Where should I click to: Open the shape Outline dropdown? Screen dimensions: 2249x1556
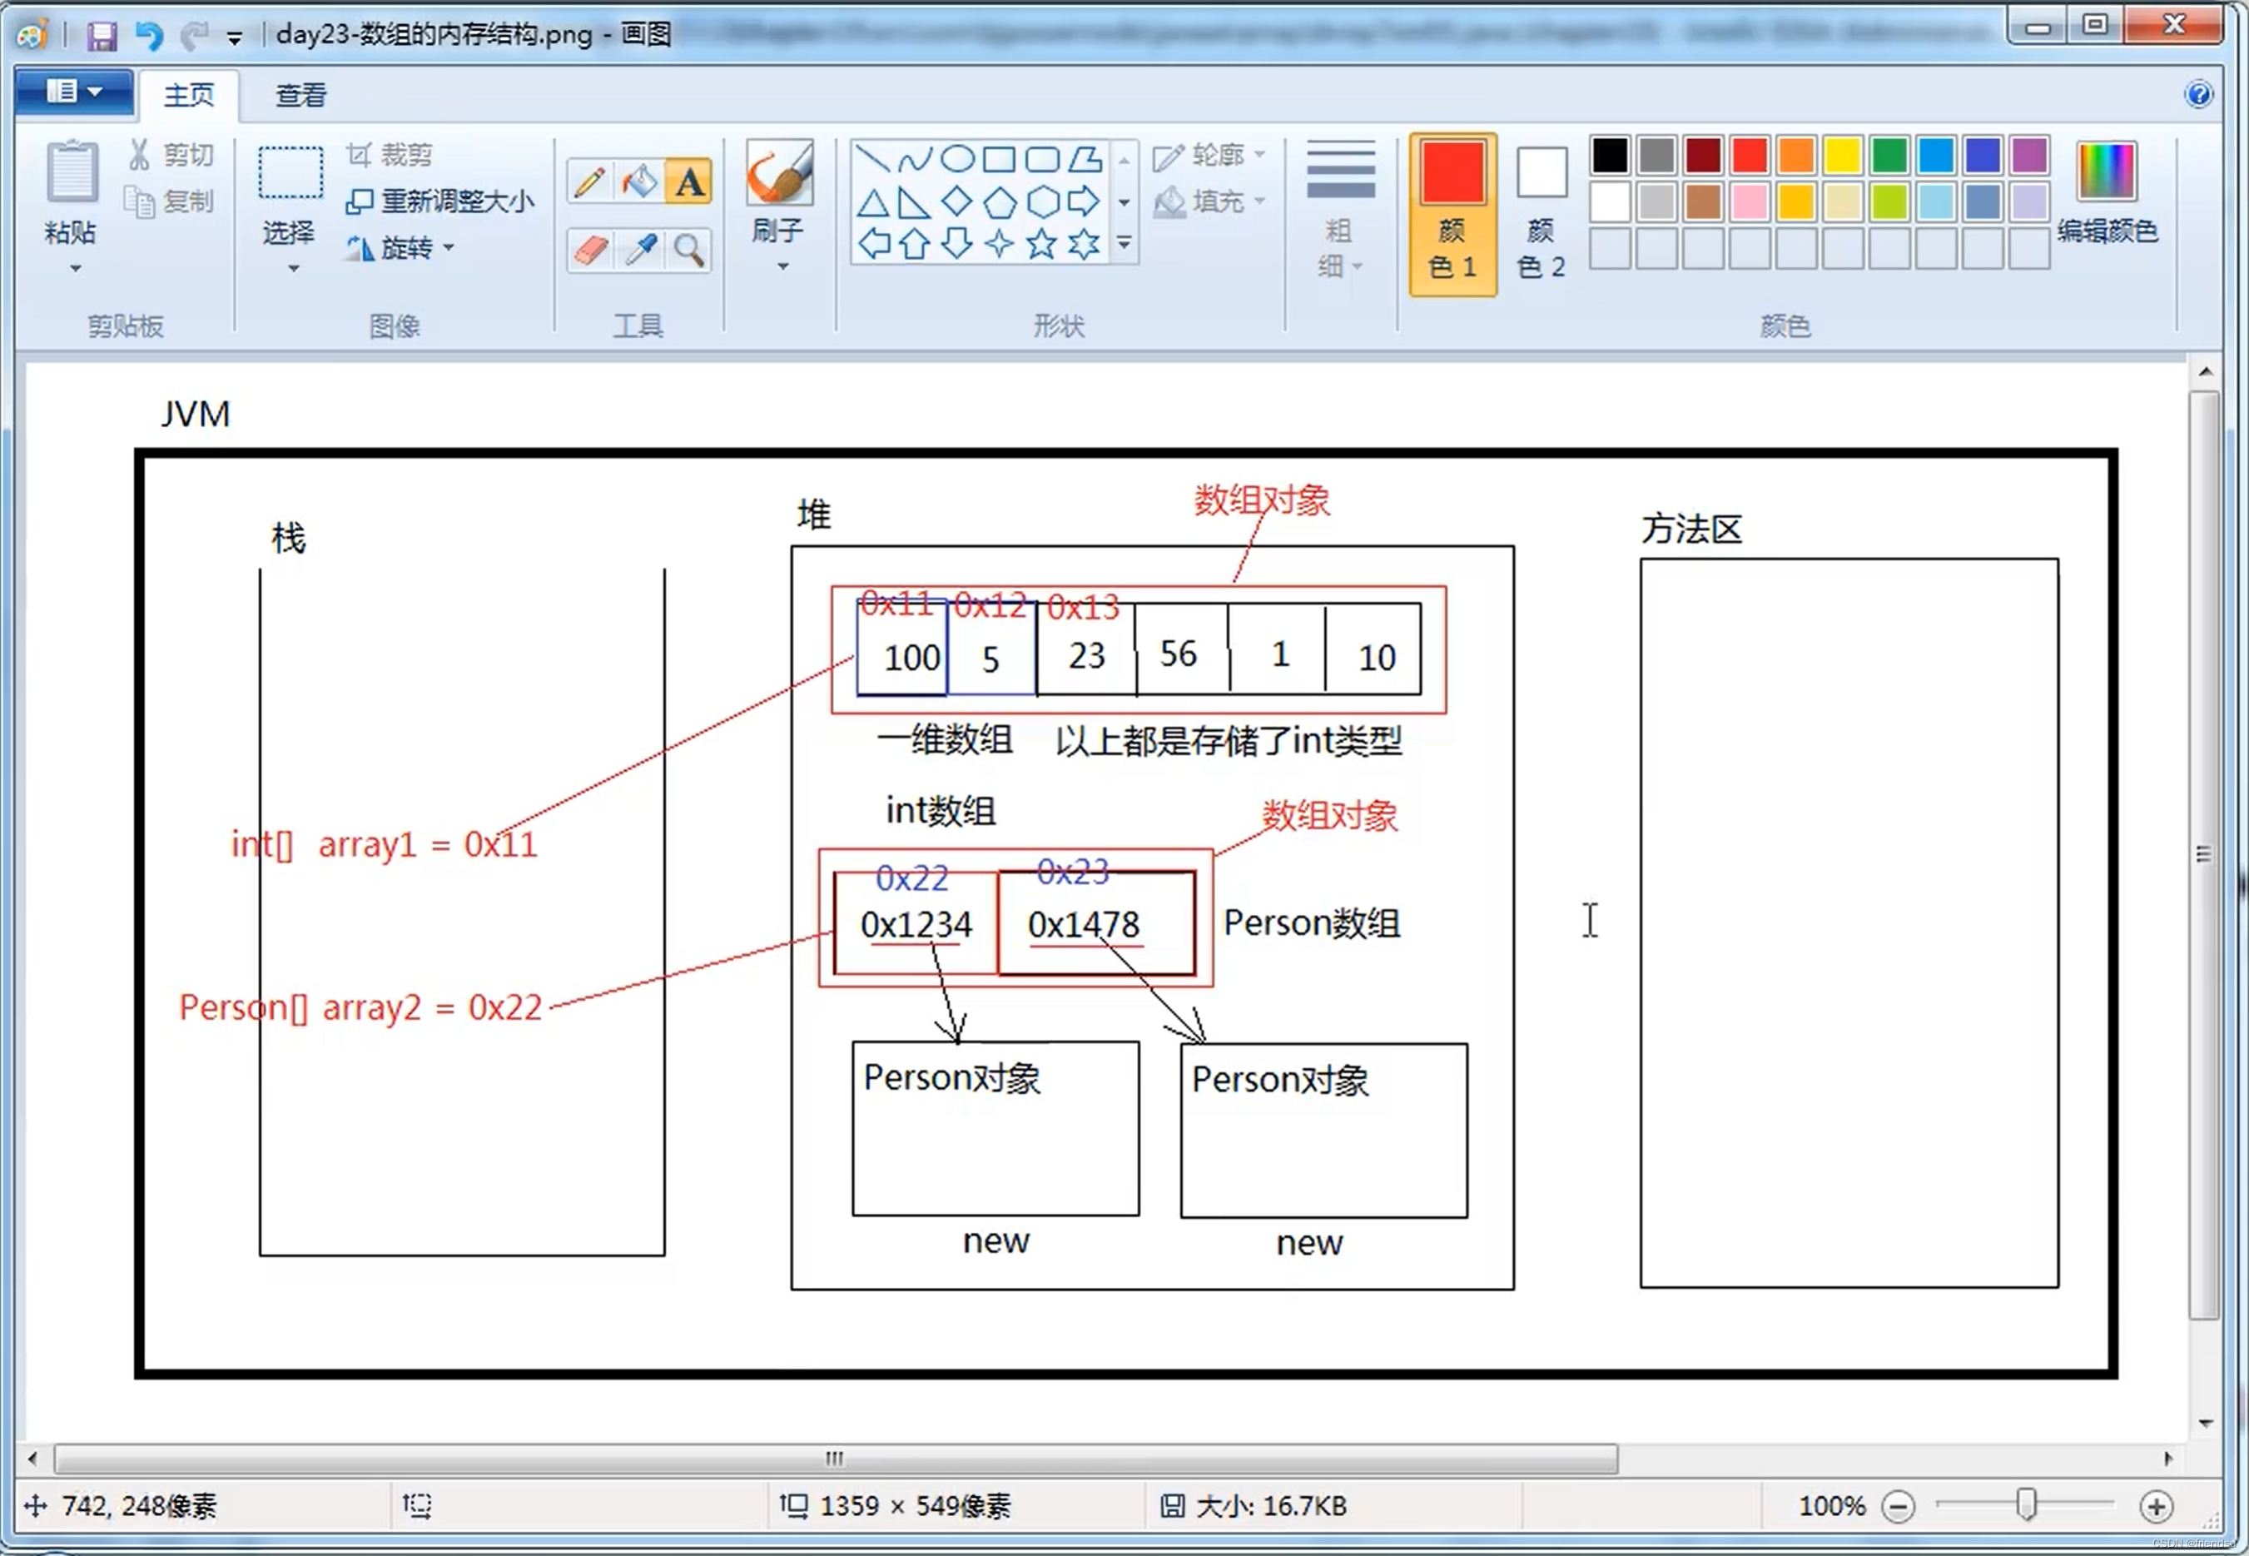(1209, 155)
